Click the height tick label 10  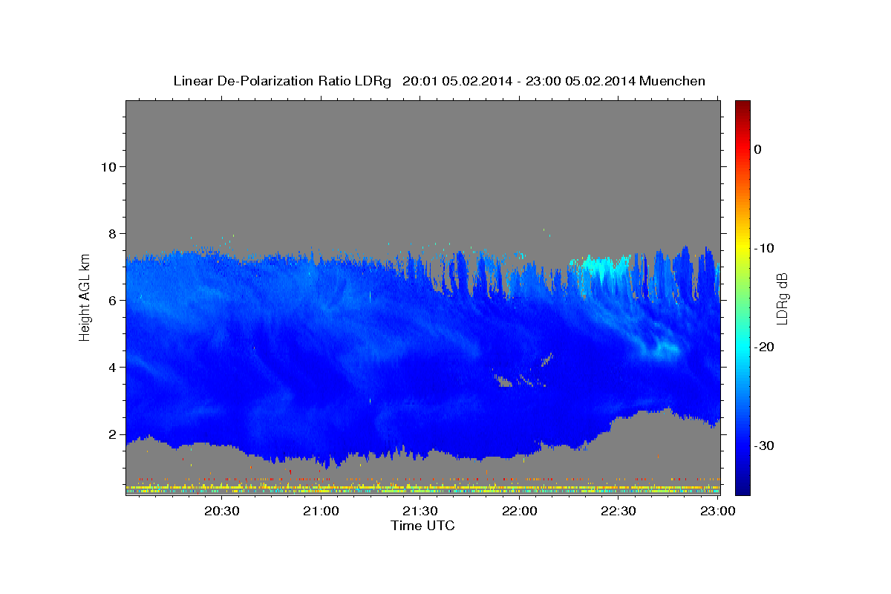pyautogui.click(x=107, y=166)
